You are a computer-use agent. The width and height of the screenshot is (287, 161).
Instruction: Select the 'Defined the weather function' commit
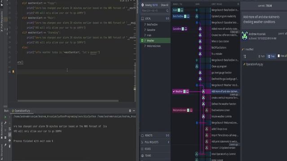tap(224, 104)
